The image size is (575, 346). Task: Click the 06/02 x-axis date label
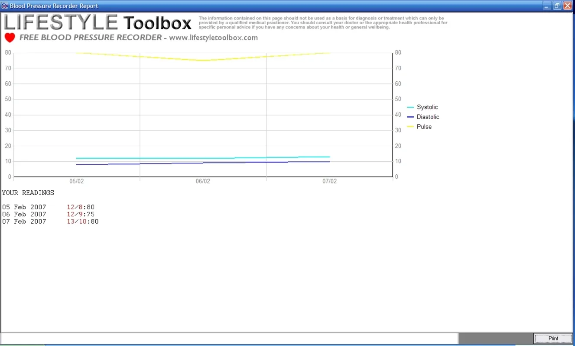click(x=203, y=181)
